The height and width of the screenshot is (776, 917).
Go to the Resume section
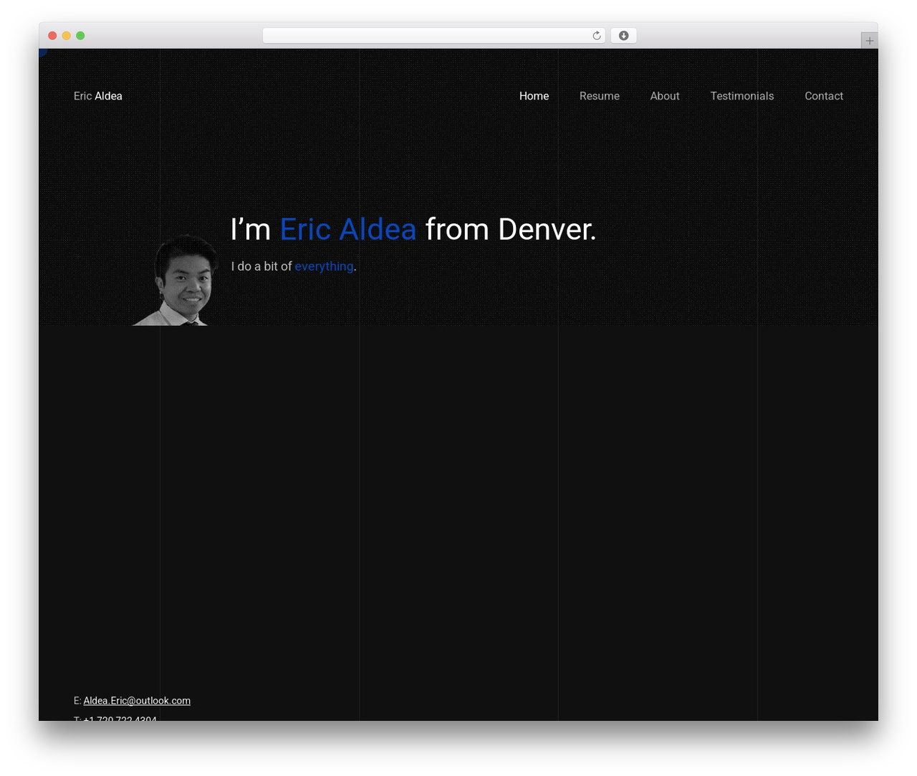[600, 96]
